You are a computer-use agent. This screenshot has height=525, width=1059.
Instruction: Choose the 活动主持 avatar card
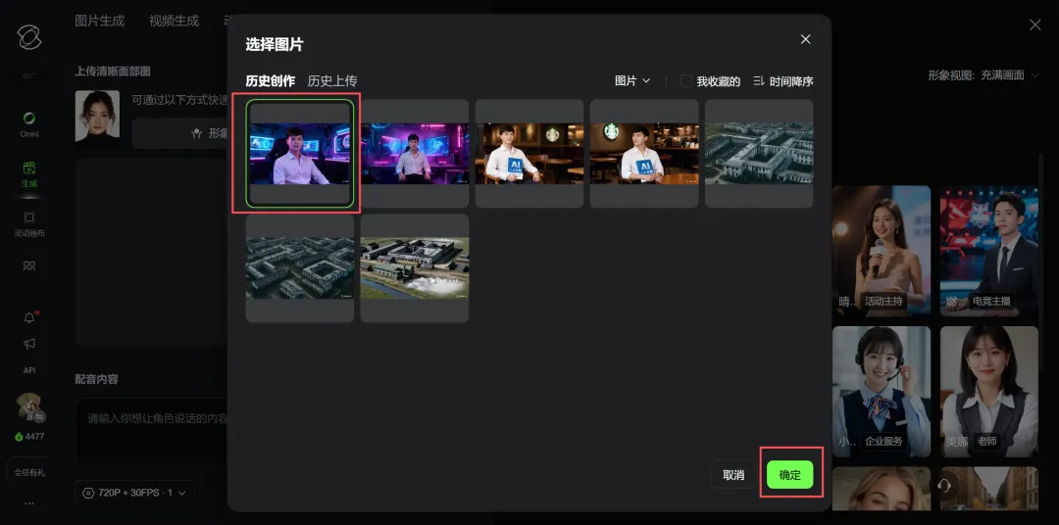pyautogui.click(x=882, y=251)
